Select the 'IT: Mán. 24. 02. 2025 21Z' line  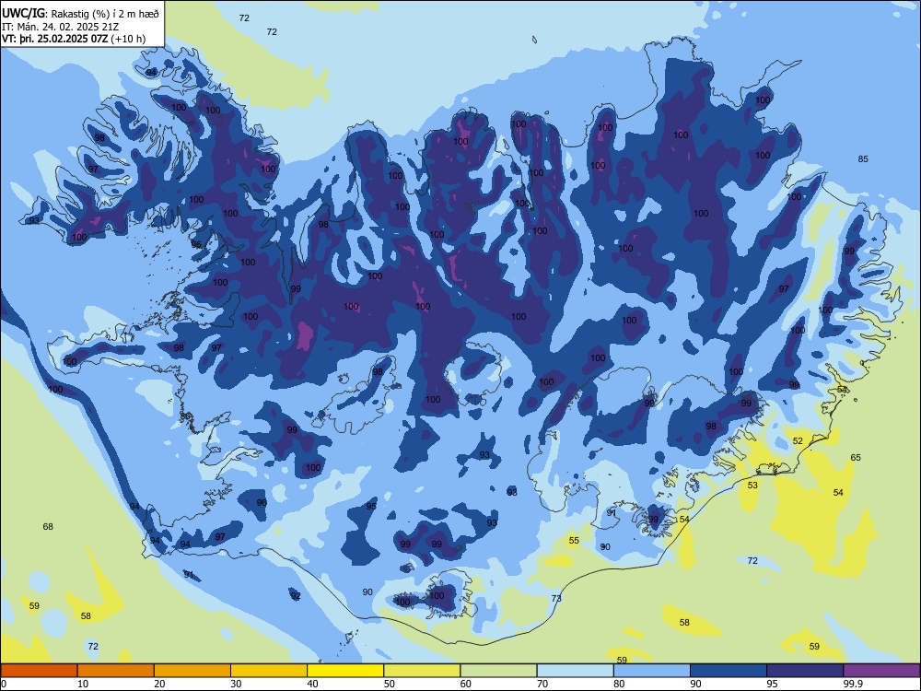(60, 27)
